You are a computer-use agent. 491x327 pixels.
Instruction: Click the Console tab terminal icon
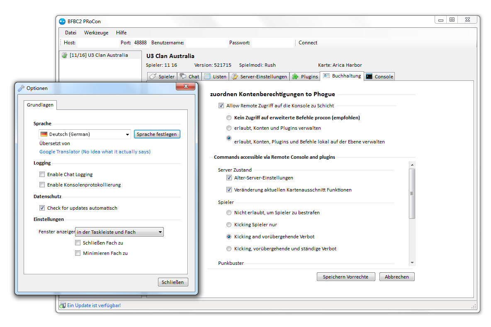tap(369, 76)
